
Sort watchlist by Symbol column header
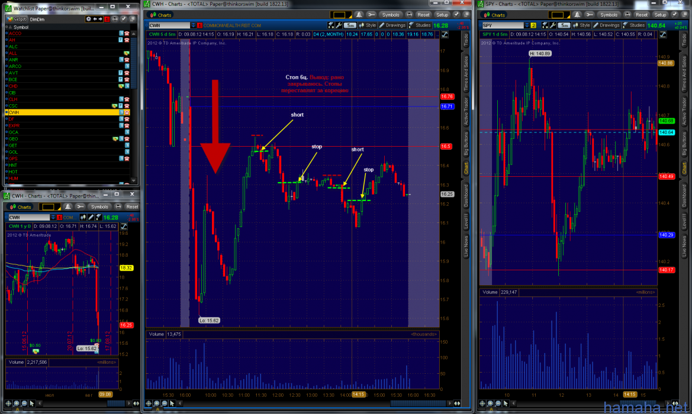[x=21, y=27]
